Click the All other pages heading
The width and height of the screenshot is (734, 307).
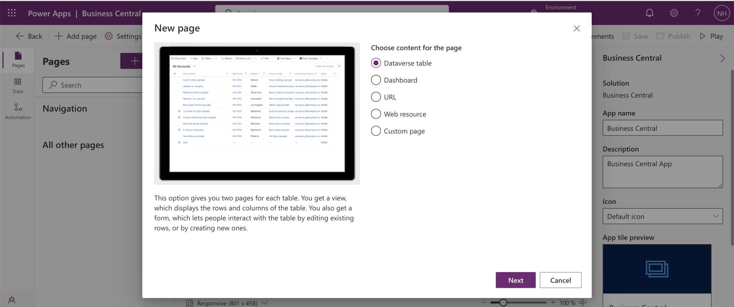point(73,145)
